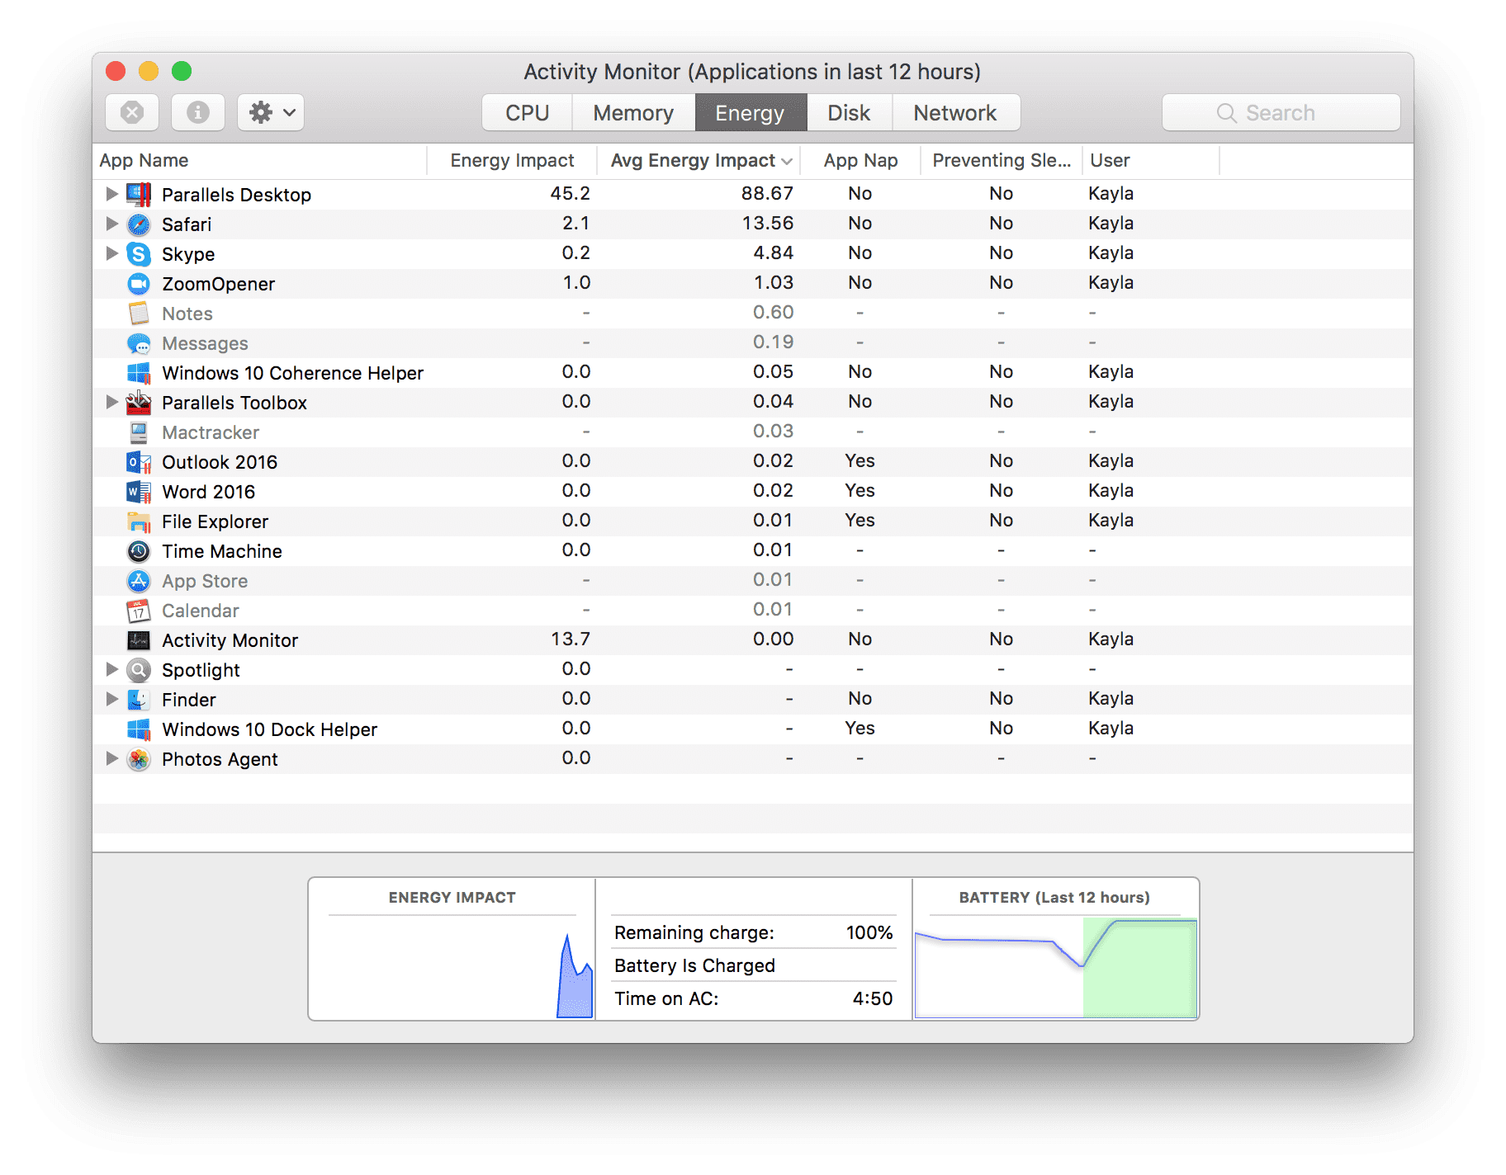The height and width of the screenshot is (1175, 1506).
Task: Click inside the Search field
Action: coord(1280,112)
